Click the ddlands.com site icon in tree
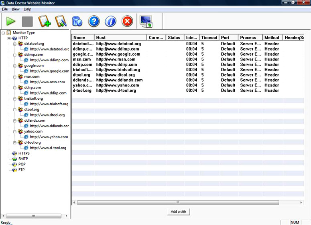Image resolution: width=311 pixels, height=225 pixels. [20, 121]
